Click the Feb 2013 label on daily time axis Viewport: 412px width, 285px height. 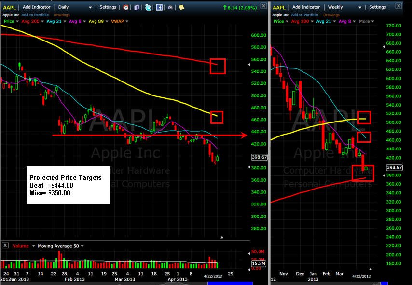point(75,279)
